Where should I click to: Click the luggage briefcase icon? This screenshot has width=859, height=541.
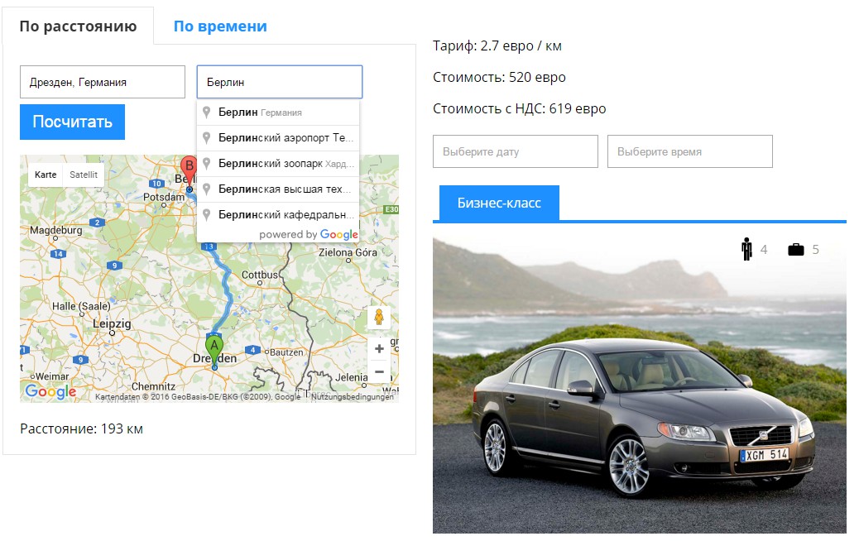[x=796, y=250]
